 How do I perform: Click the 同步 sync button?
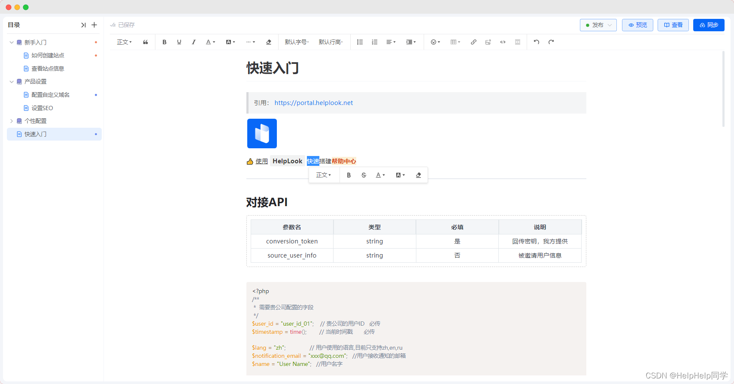pyautogui.click(x=709, y=25)
